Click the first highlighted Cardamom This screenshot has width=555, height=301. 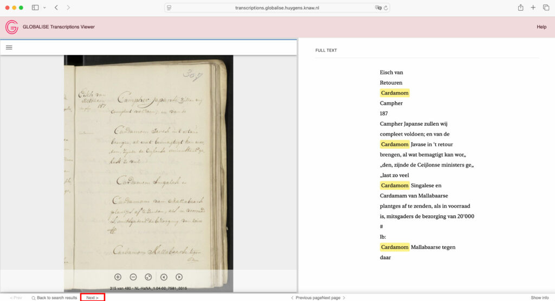point(395,93)
